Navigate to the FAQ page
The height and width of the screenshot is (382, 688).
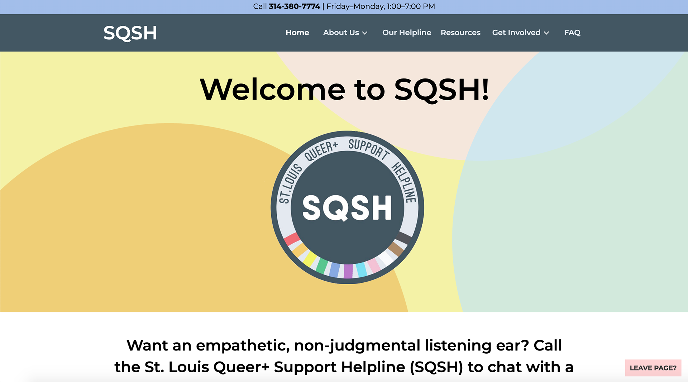point(572,33)
